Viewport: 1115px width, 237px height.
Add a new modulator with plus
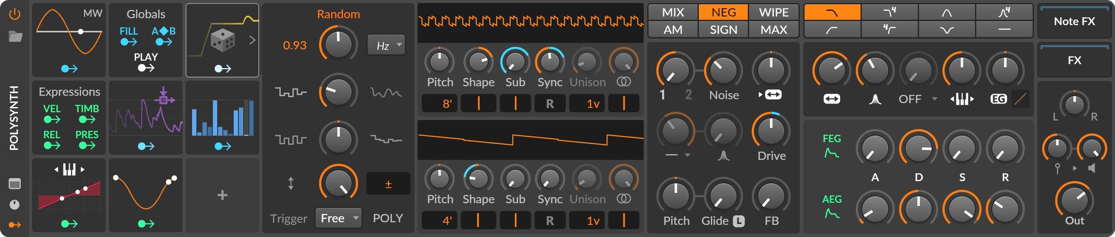tap(222, 195)
